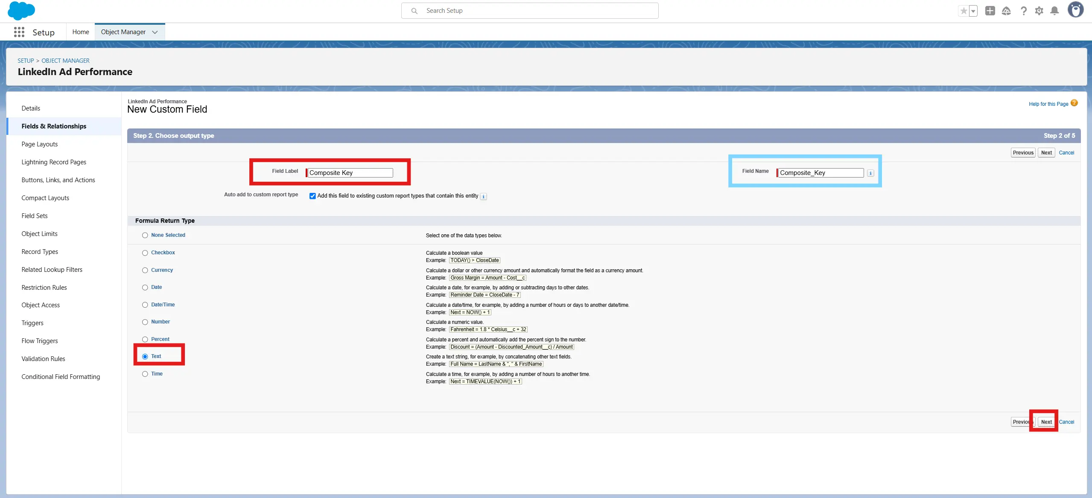Click the Field Label input box
Viewport: 1092px width, 498px height.
pos(350,173)
